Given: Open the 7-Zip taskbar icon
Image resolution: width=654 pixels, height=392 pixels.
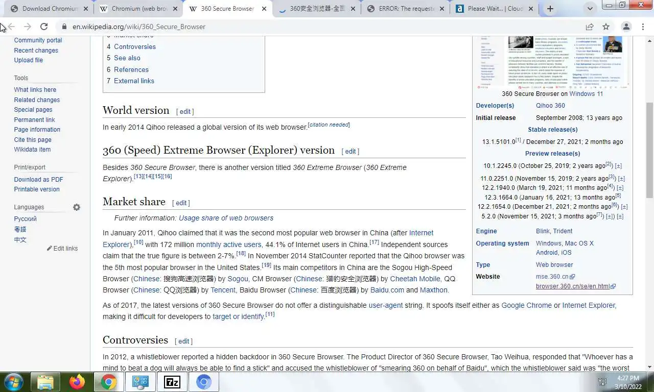Looking at the screenshot, I should tap(172, 382).
